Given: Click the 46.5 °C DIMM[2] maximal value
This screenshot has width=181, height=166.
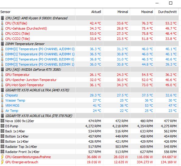Looking at the screenshot, I should coord(147,59).
